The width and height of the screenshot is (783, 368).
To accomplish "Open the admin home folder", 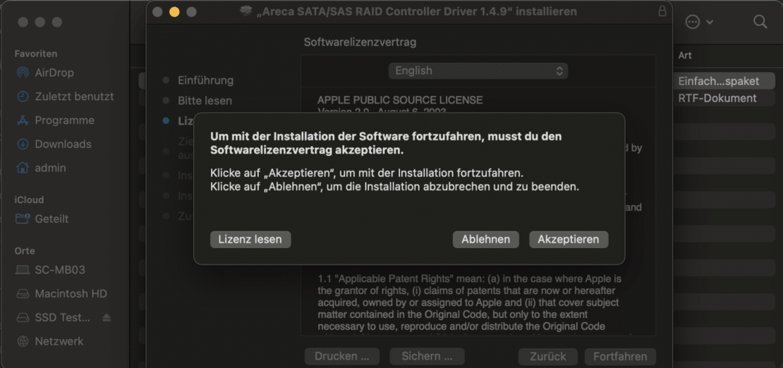I will 50,168.
